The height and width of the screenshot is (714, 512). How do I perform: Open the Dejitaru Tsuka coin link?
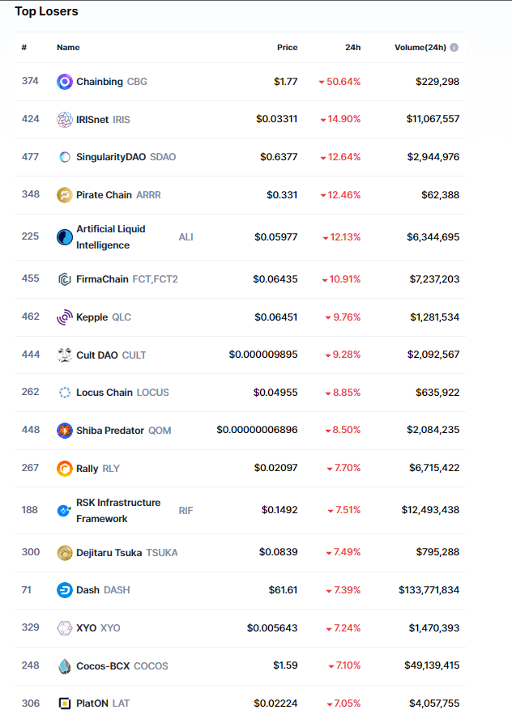[x=109, y=553]
